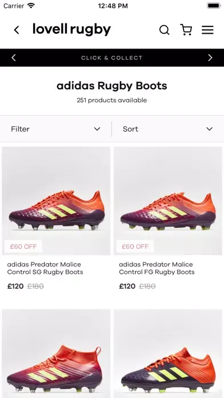Image resolution: width=224 pixels, height=398 pixels.
Task: Select the SG Rugby Boots product image
Action: click(56, 201)
